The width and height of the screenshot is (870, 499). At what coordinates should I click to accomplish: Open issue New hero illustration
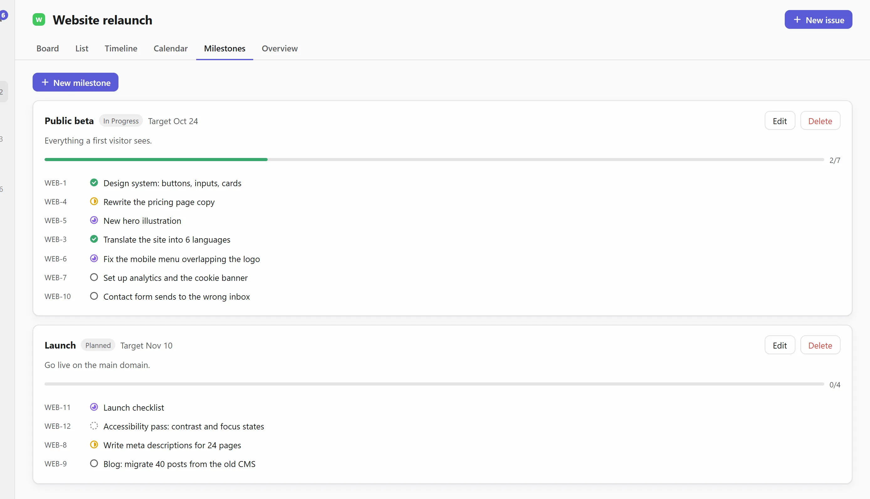[x=142, y=221]
